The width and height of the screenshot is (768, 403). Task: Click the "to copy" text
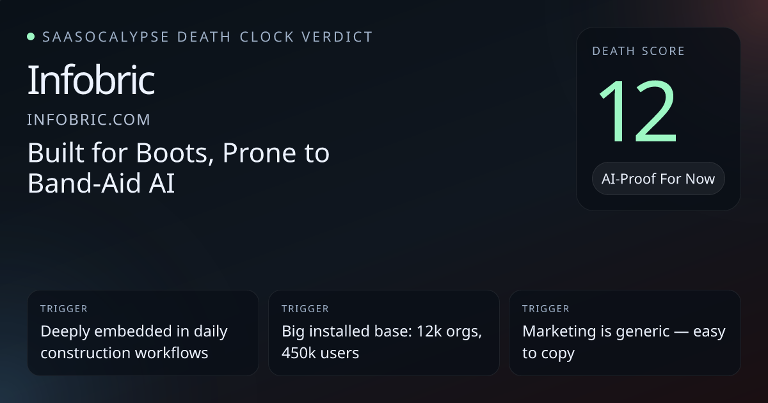548,352
